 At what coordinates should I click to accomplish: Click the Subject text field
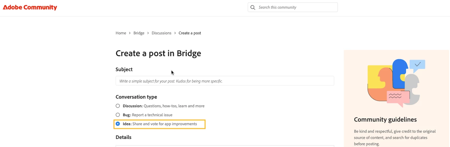pyautogui.click(x=225, y=81)
